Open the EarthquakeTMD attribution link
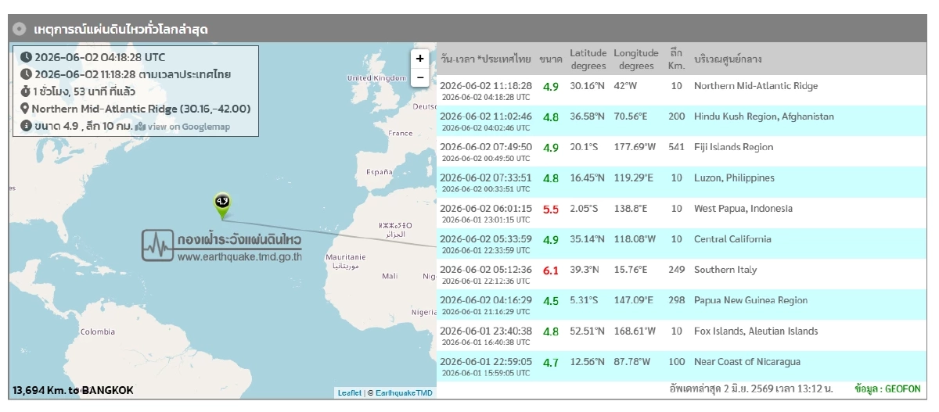Image resolution: width=939 pixels, height=412 pixels. coord(404,392)
